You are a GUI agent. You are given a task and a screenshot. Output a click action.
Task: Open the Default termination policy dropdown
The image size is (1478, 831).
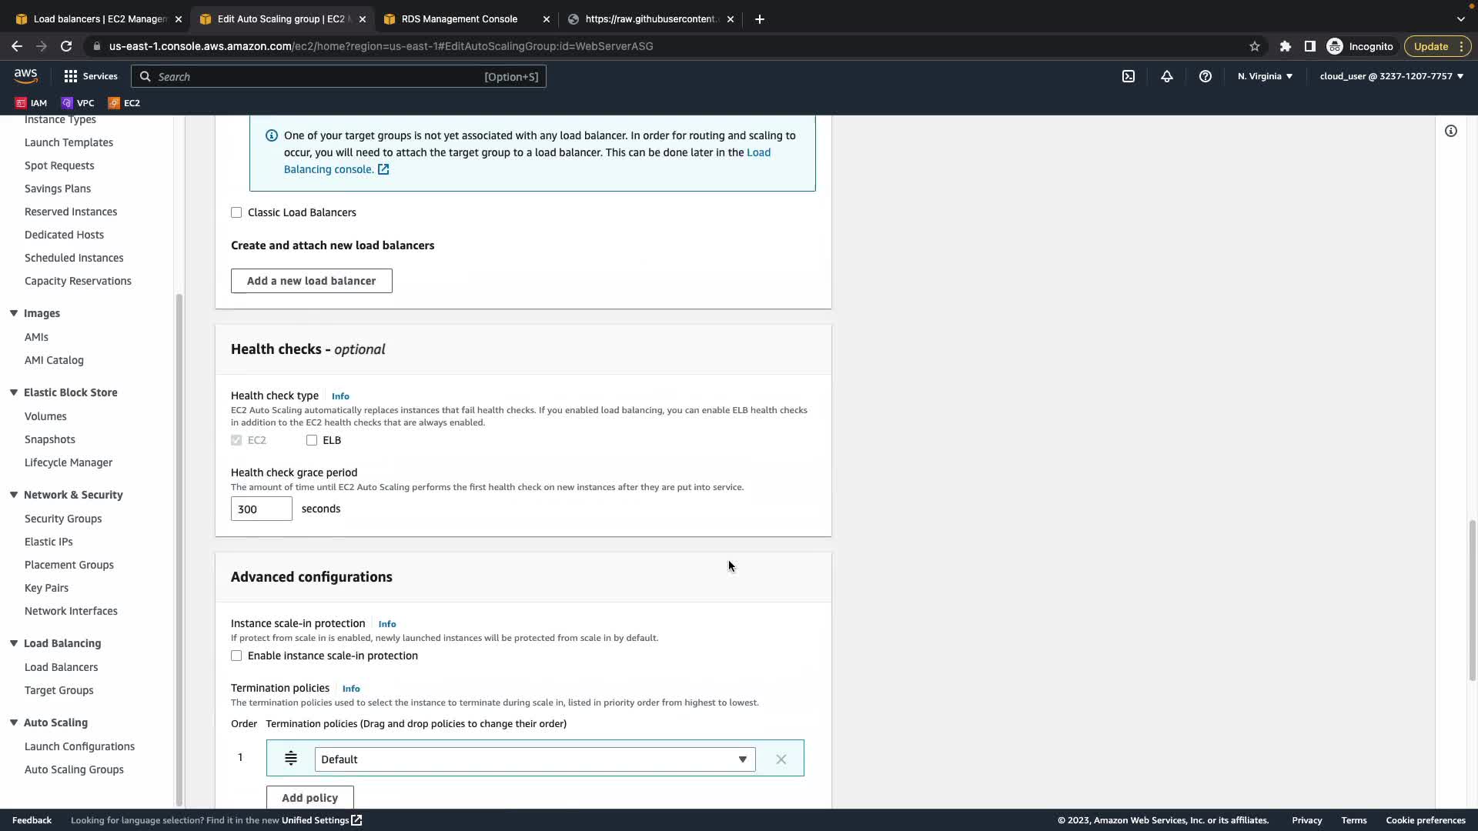(534, 759)
